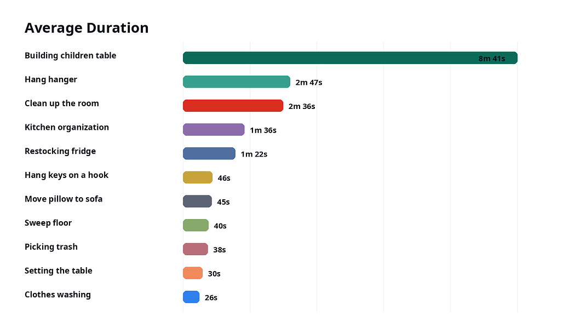The width and height of the screenshot is (563, 334).
Task: Click the 8m 41s value label
Action: (x=492, y=59)
